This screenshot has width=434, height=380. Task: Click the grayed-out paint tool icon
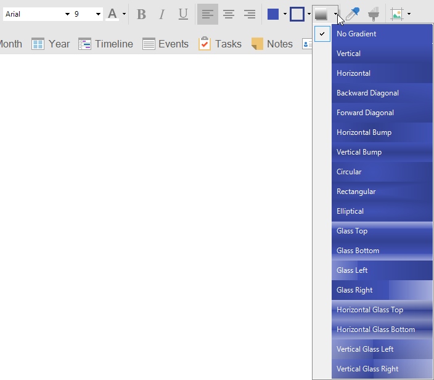click(x=374, y=14)
